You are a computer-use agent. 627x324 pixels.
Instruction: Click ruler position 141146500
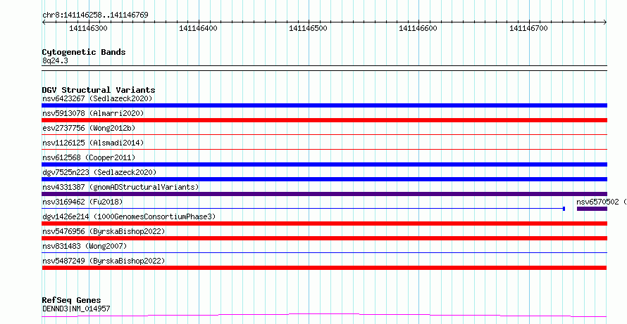point(309,28)
